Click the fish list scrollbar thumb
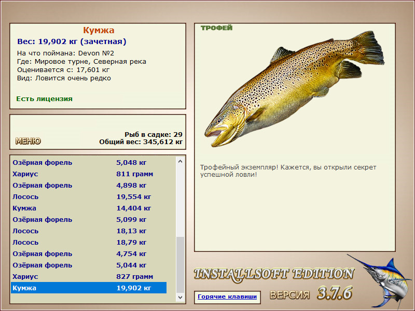 click(180, 265)
